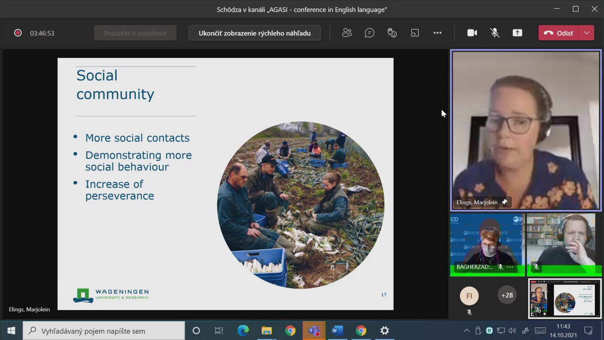The height and width of the screenshot is (340, 604).
Task: Open the reactions and raise hand menu
Action: 392,33
